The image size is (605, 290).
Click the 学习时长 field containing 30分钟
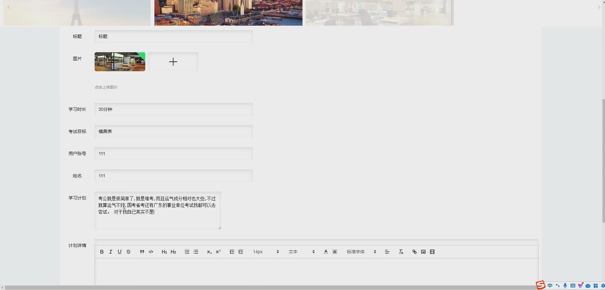[174, 109]
